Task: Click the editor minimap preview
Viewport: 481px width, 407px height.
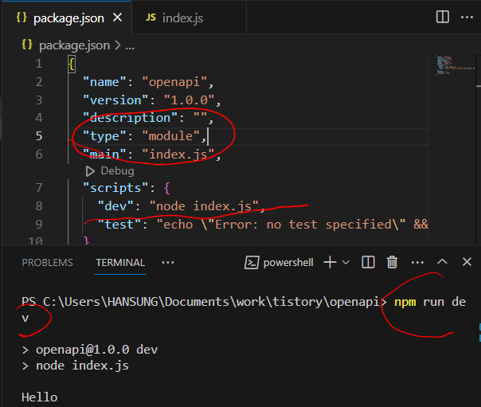Action: click(454, 65)
